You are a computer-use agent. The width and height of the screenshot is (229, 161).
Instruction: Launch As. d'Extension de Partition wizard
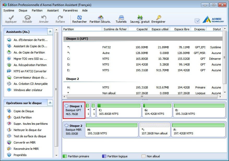(27, 40)
